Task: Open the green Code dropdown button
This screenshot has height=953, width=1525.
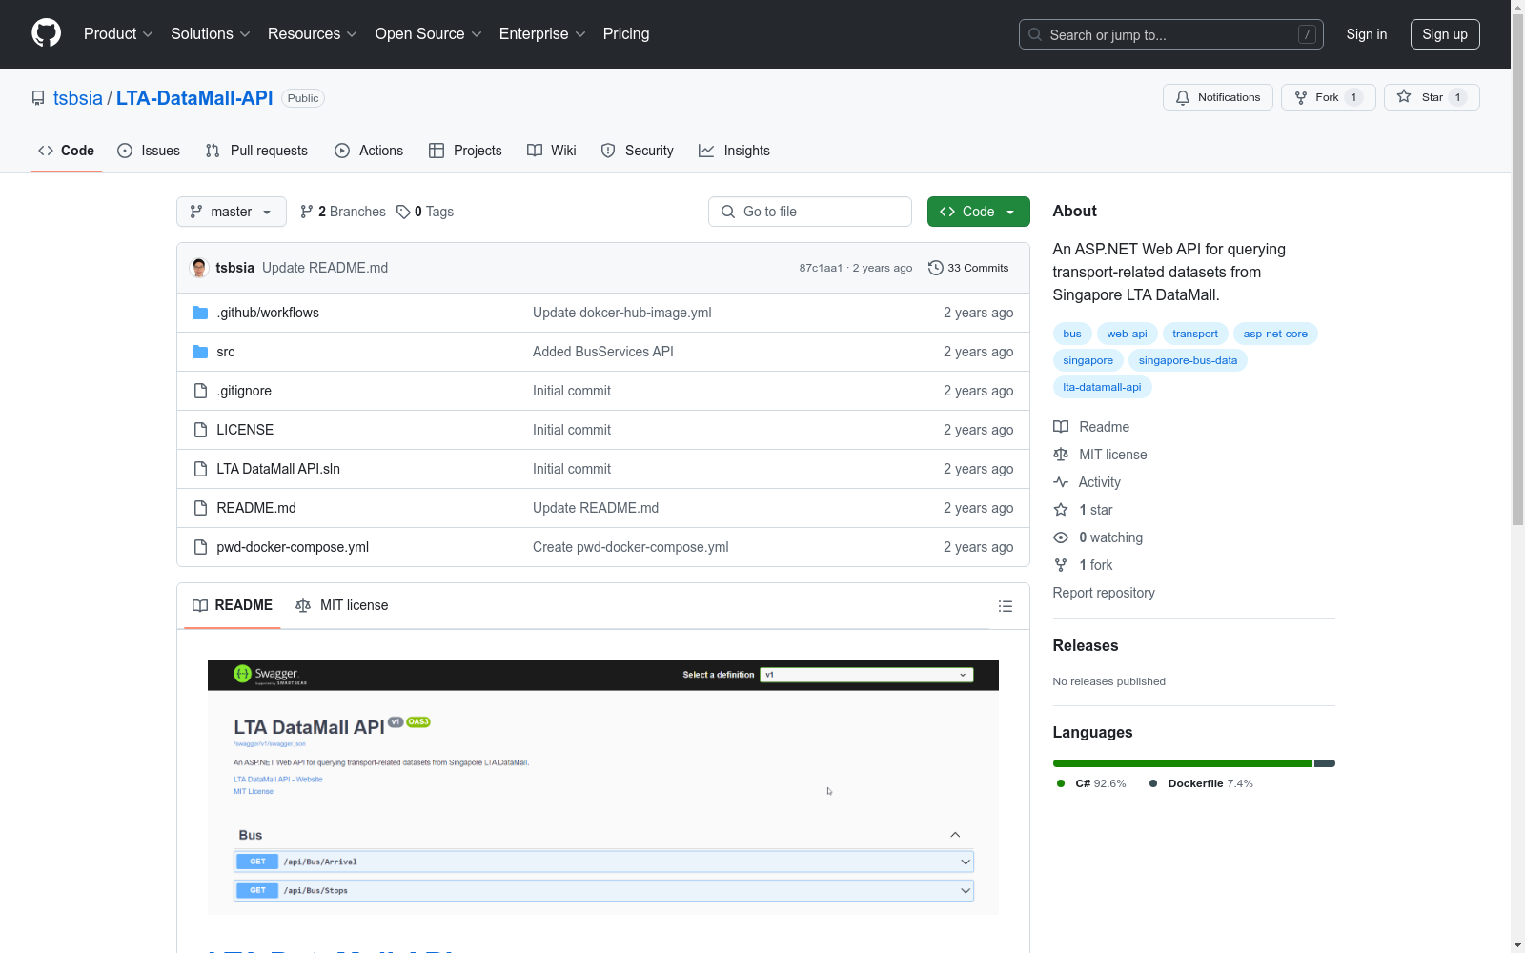Action: pyautogui.click(x=978, y=212)
